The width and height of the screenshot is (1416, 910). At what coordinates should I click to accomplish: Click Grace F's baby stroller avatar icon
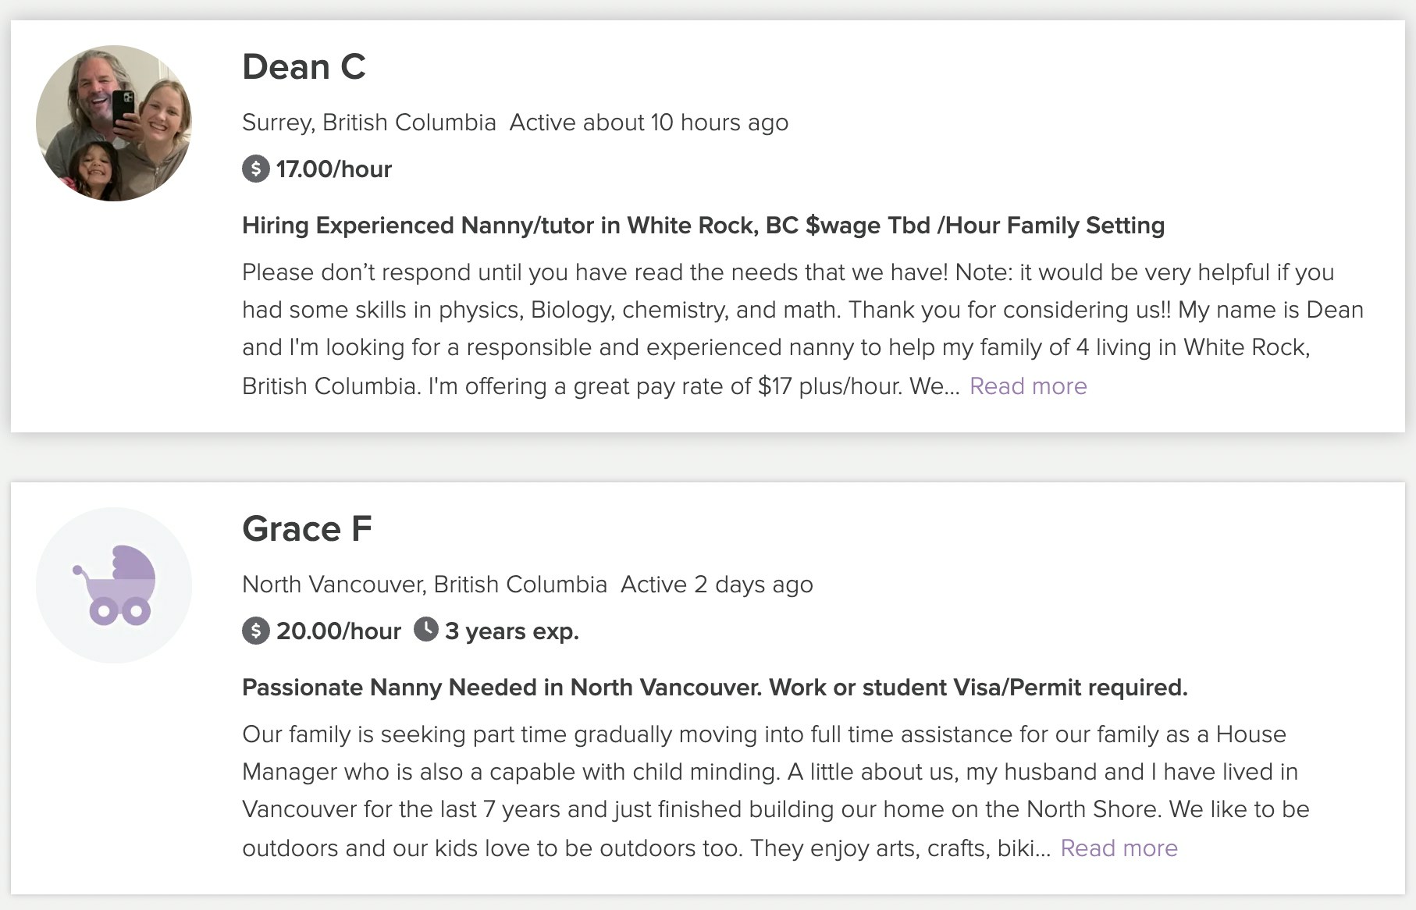pos(114,585)
